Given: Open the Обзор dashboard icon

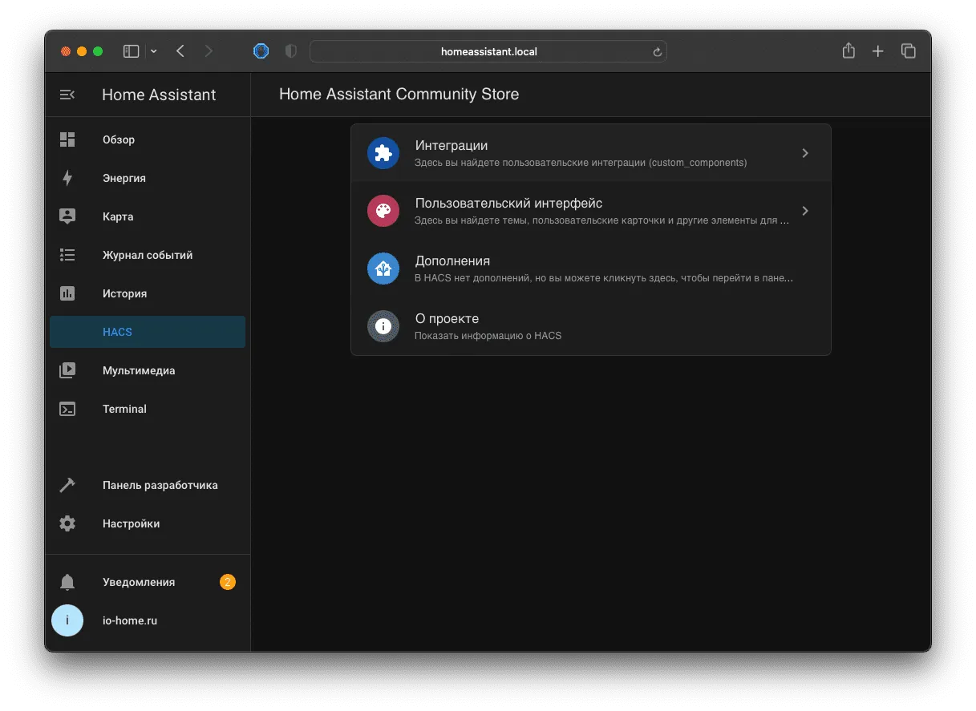Looking at the screenshot, I should pyautogui.click(x=67, y=139).
